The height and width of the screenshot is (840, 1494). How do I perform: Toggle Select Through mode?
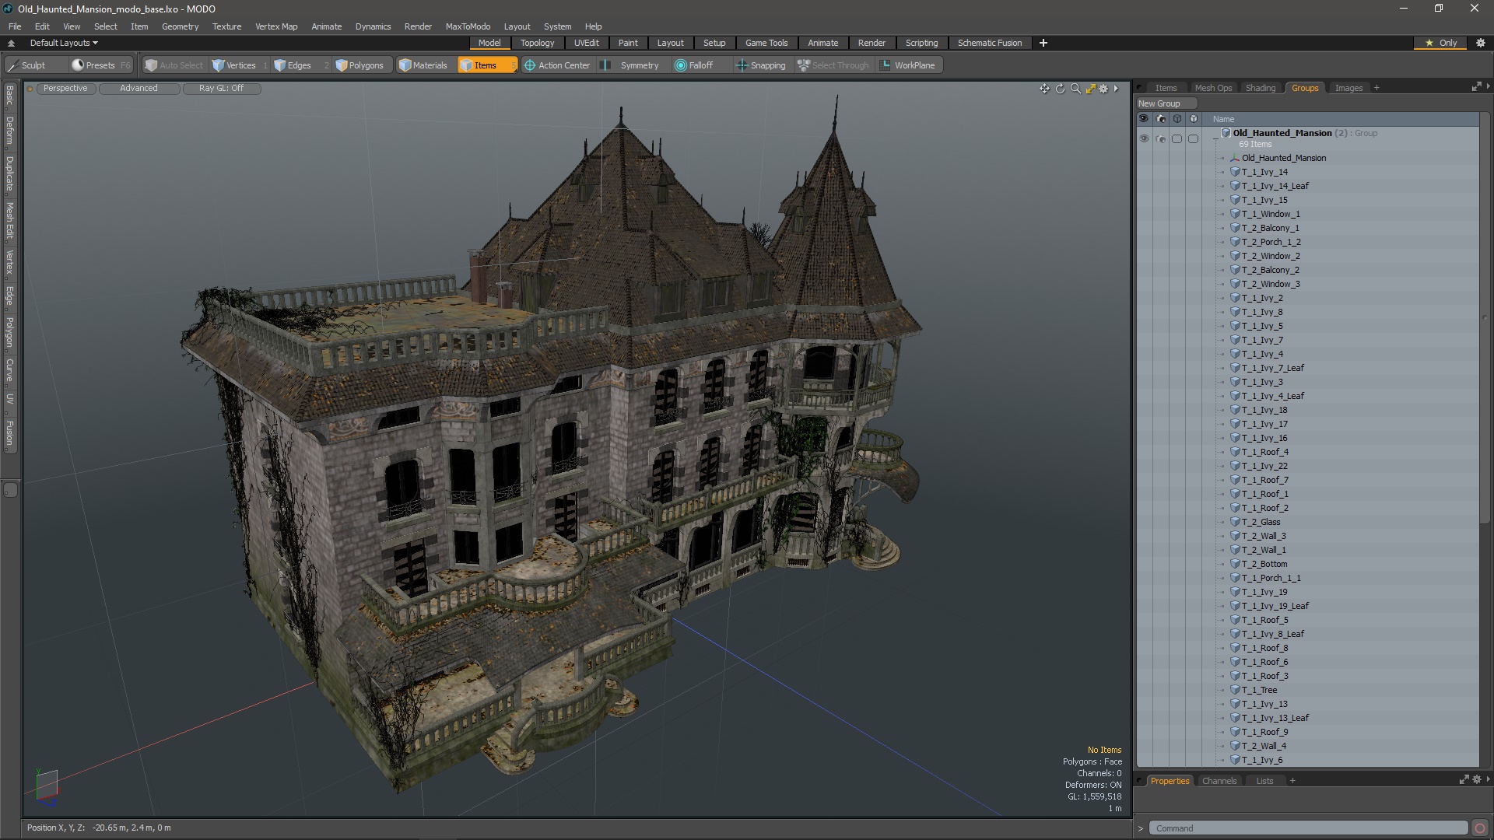[x=833, y=65]
